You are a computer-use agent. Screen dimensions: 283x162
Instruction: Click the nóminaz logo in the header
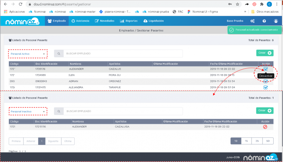coord(22,21)
